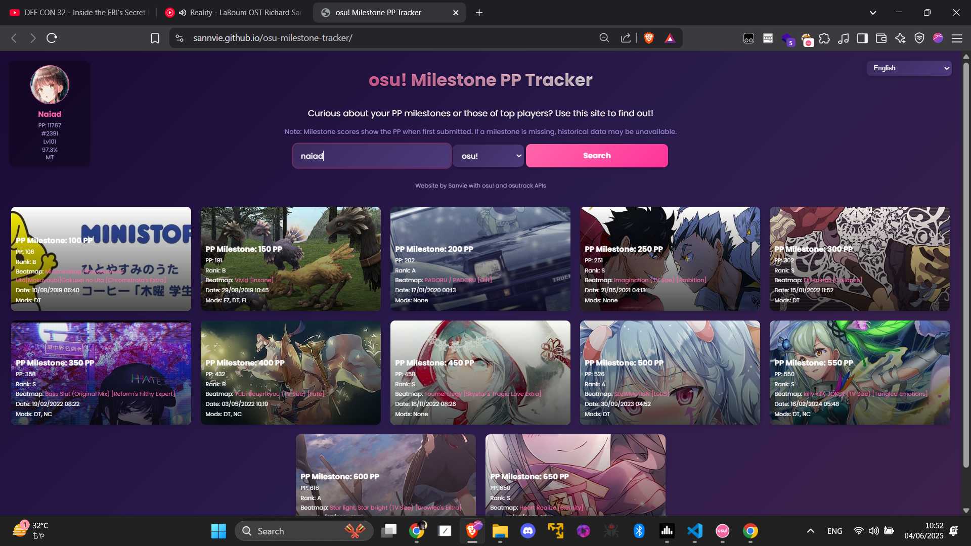Click the page vertical scrollbar
Image resolution: width=971 pixels, height=546 pixels.
pos(966,265)
